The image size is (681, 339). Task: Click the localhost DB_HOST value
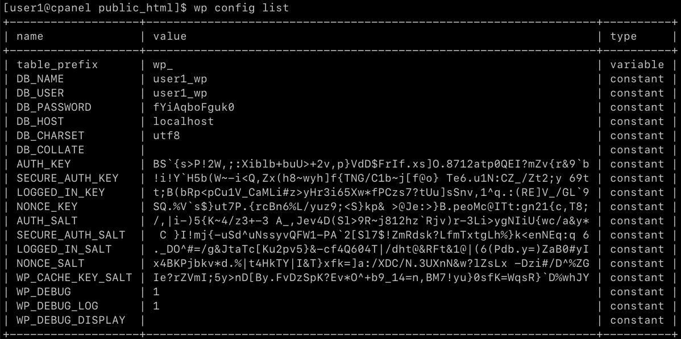click(x=183, y=122)
